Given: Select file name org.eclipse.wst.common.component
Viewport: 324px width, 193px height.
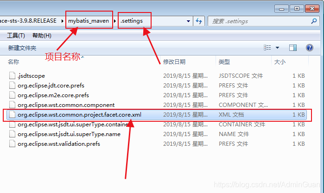Looking at the screenshot, I should point(66,105).
